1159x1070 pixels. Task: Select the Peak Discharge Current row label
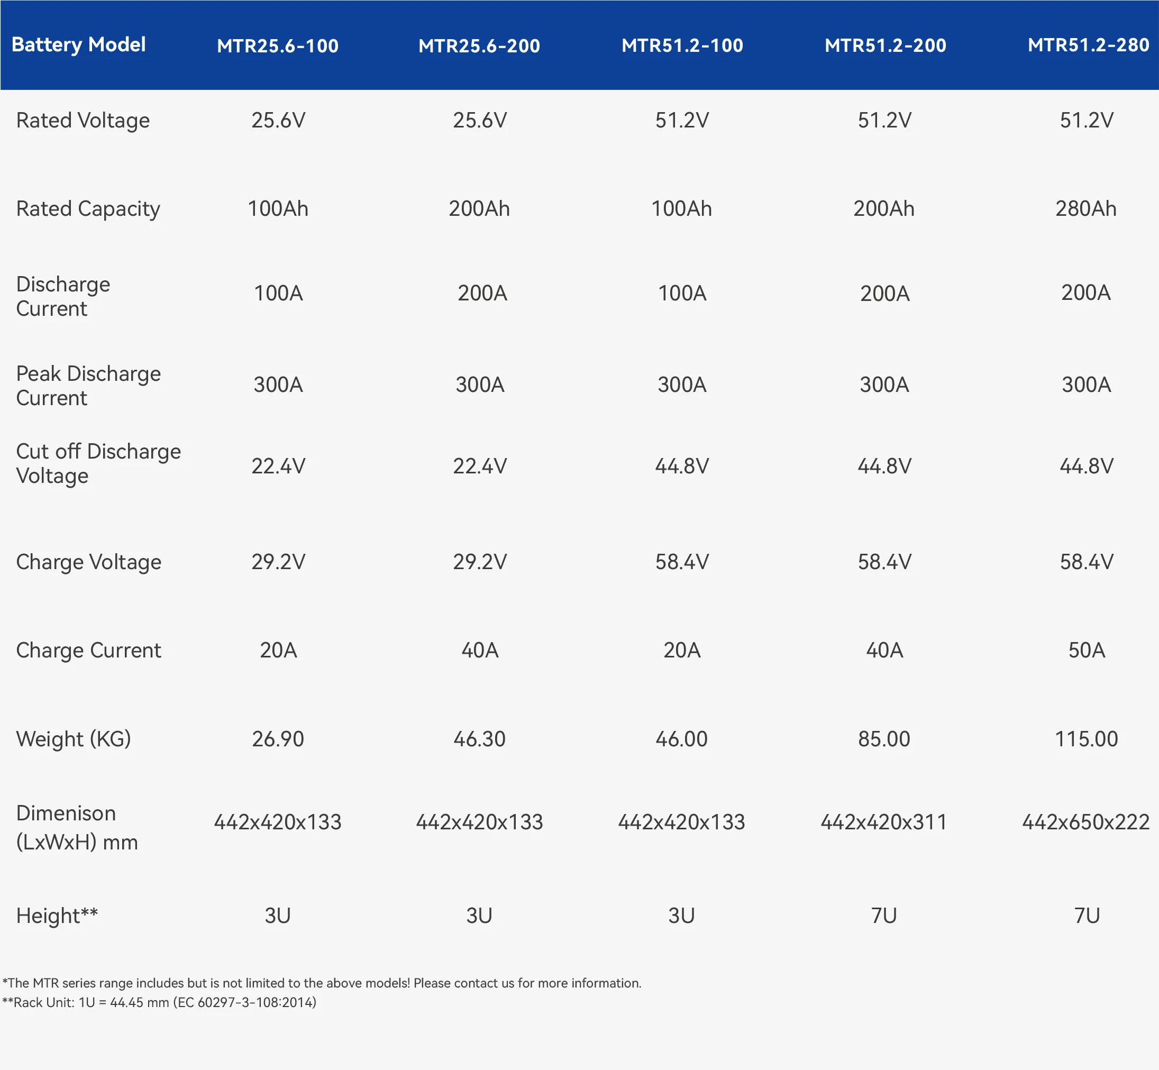[88, 386]
